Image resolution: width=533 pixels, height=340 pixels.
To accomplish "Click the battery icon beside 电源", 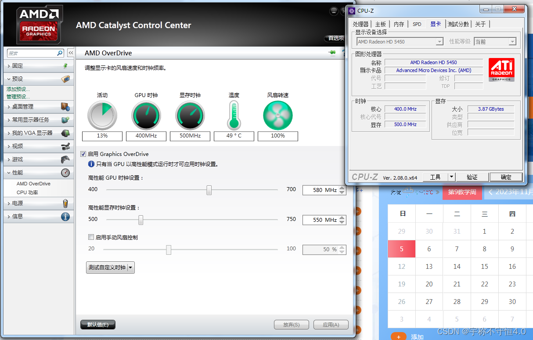I will (65, 203).
